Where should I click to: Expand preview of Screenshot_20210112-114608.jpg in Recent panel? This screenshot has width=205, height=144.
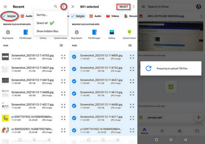click(63, 93)
